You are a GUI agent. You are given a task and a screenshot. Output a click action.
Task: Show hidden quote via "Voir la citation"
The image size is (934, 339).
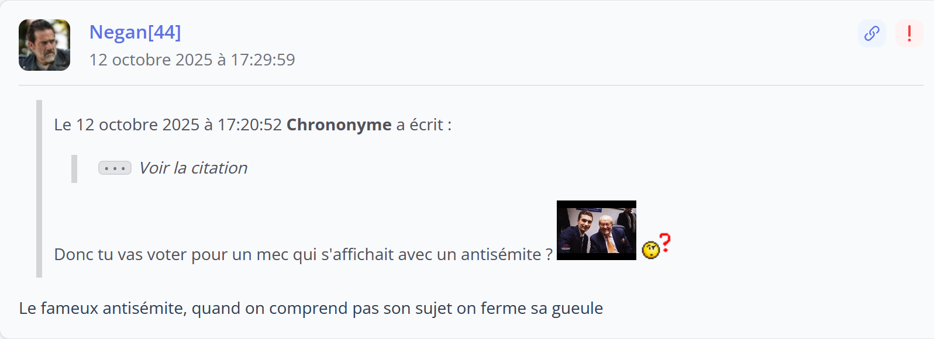point(193,168)
